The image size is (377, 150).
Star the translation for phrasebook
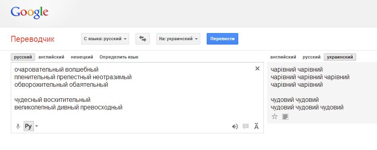click(275, 117)
